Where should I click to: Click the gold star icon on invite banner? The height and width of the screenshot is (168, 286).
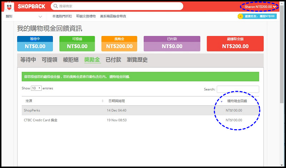point(240,16)
